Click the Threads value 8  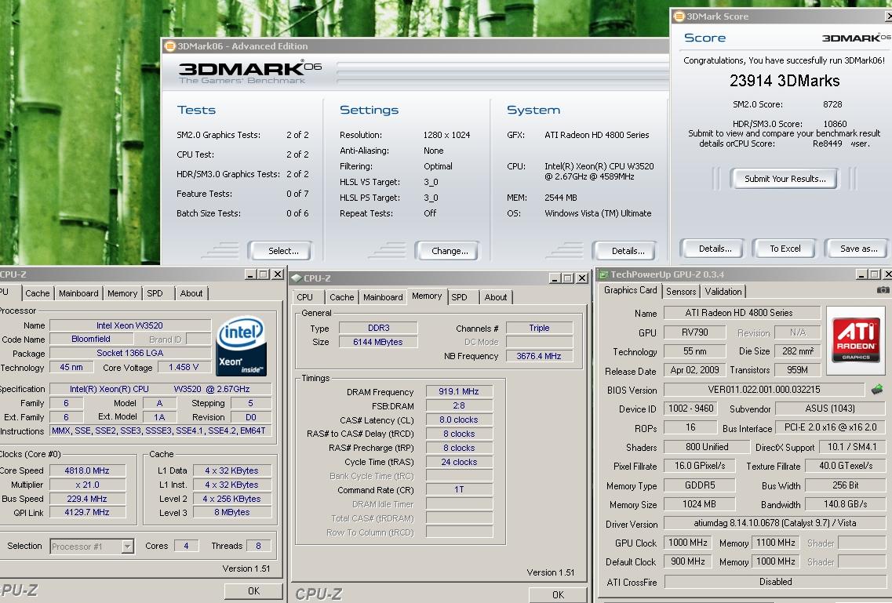(x=258, y=546)
